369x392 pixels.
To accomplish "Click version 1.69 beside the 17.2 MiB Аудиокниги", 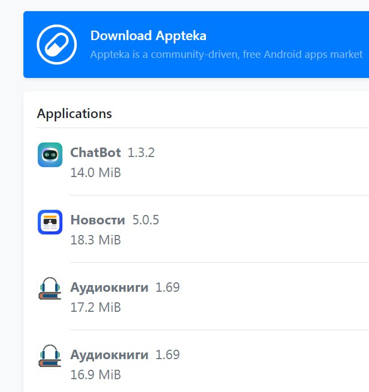I will [x=168, y=287].
